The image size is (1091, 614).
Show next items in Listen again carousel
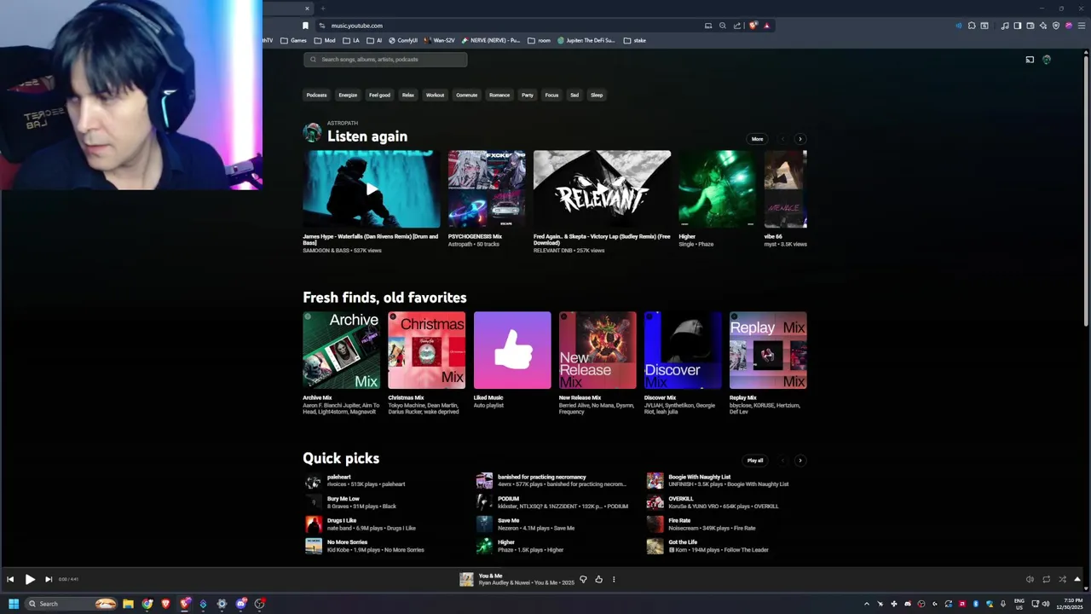pyautogui.click(x=799, y=139)
